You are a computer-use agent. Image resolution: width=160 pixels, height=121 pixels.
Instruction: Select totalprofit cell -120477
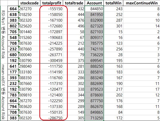[52, 89]
